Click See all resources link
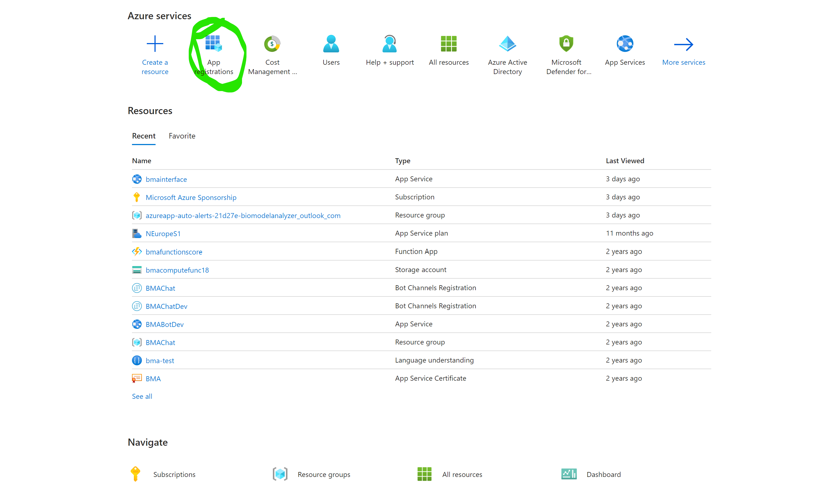The width and height of the screenshot is (838, 503). coord(142,396)
